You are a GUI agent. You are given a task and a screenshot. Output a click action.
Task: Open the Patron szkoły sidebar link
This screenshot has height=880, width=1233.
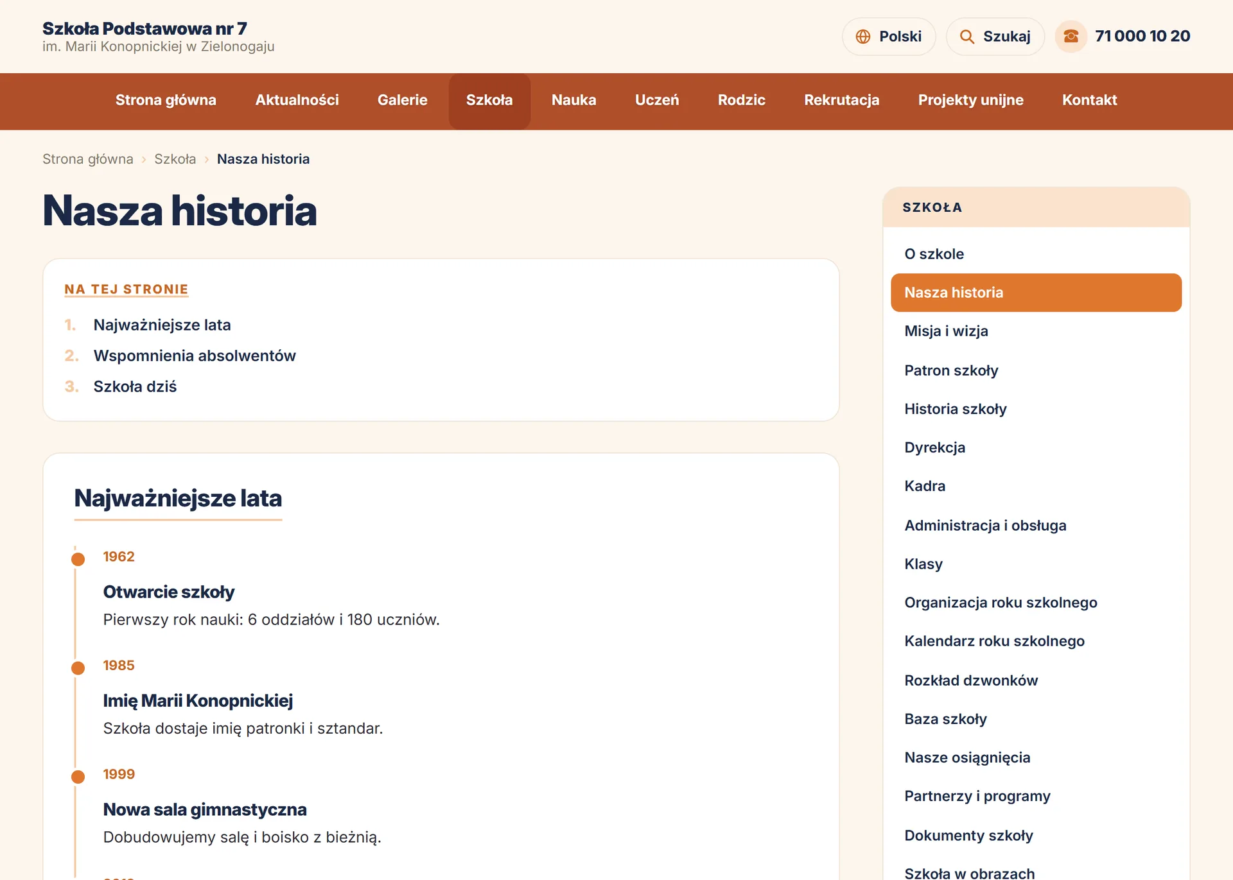(1036, 370)
